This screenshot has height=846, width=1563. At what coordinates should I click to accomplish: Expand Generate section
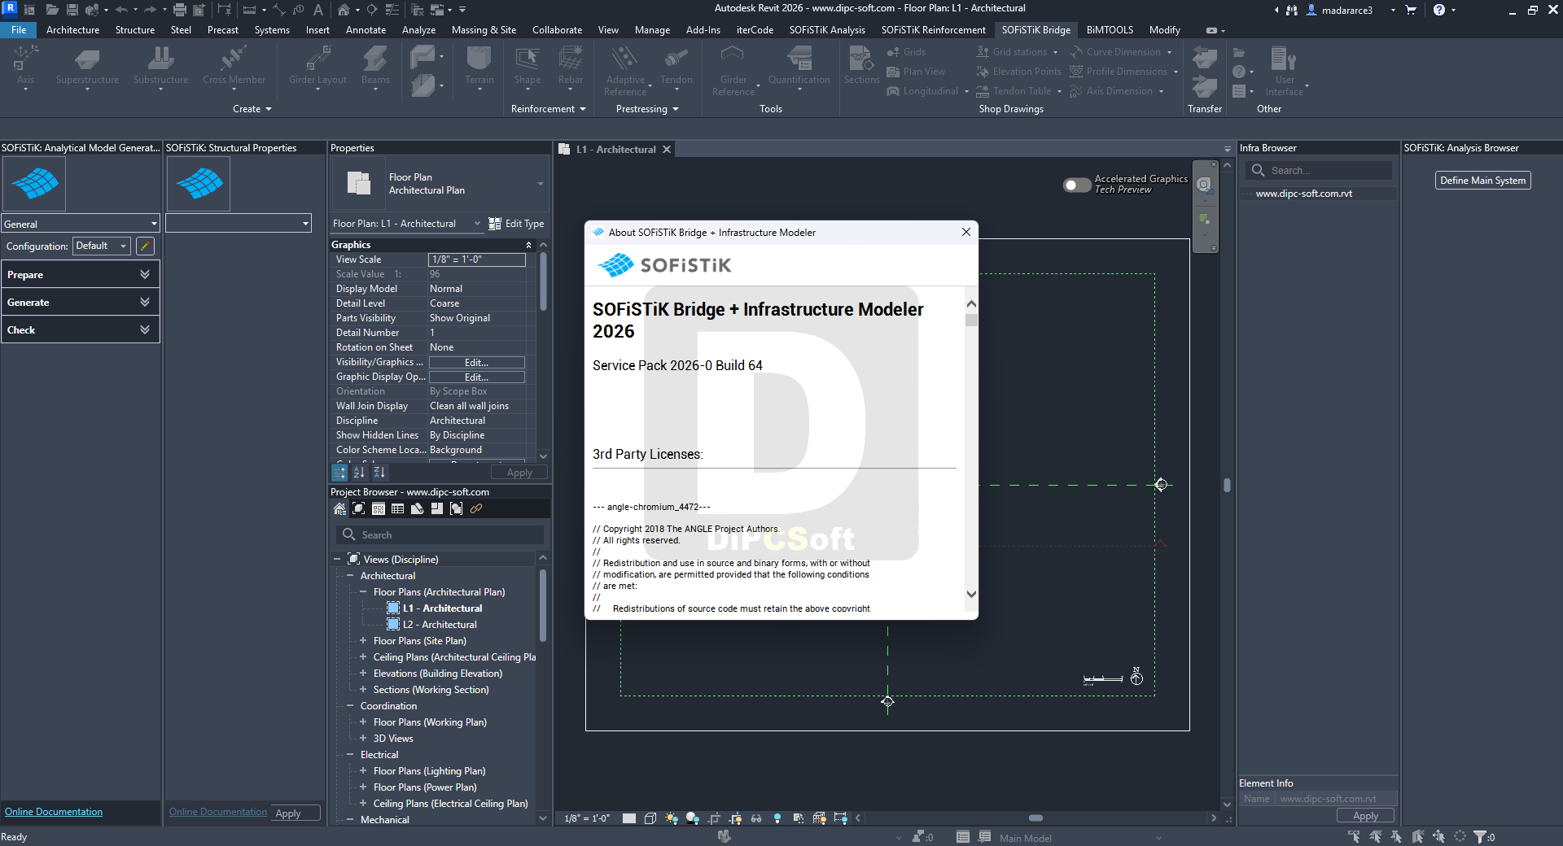[x=80, y=302]
